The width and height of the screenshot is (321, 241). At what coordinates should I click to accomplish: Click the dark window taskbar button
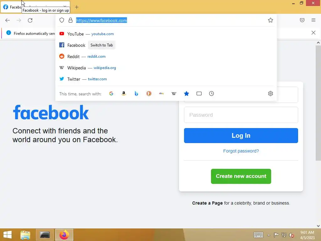coord(45,235)
